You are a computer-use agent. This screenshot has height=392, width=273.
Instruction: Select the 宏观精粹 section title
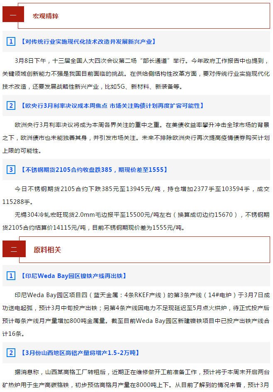coord(45,16)
